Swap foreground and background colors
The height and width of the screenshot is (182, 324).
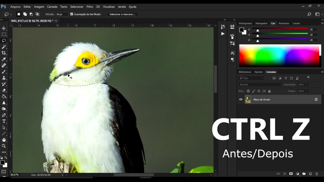6,158
